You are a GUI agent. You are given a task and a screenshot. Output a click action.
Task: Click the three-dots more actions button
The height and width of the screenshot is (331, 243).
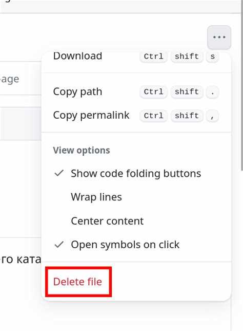[219, 38]
